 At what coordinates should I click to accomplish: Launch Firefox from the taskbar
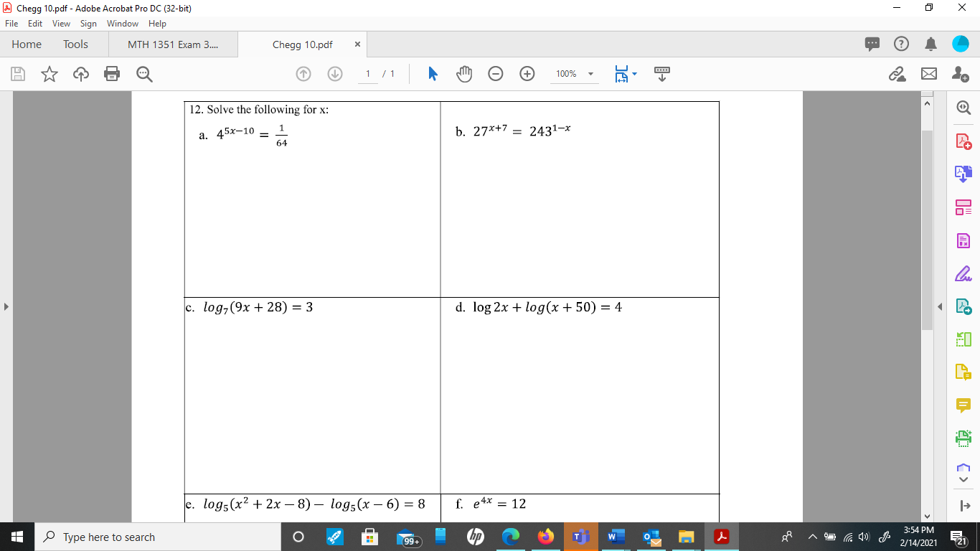tap(545, 536)
